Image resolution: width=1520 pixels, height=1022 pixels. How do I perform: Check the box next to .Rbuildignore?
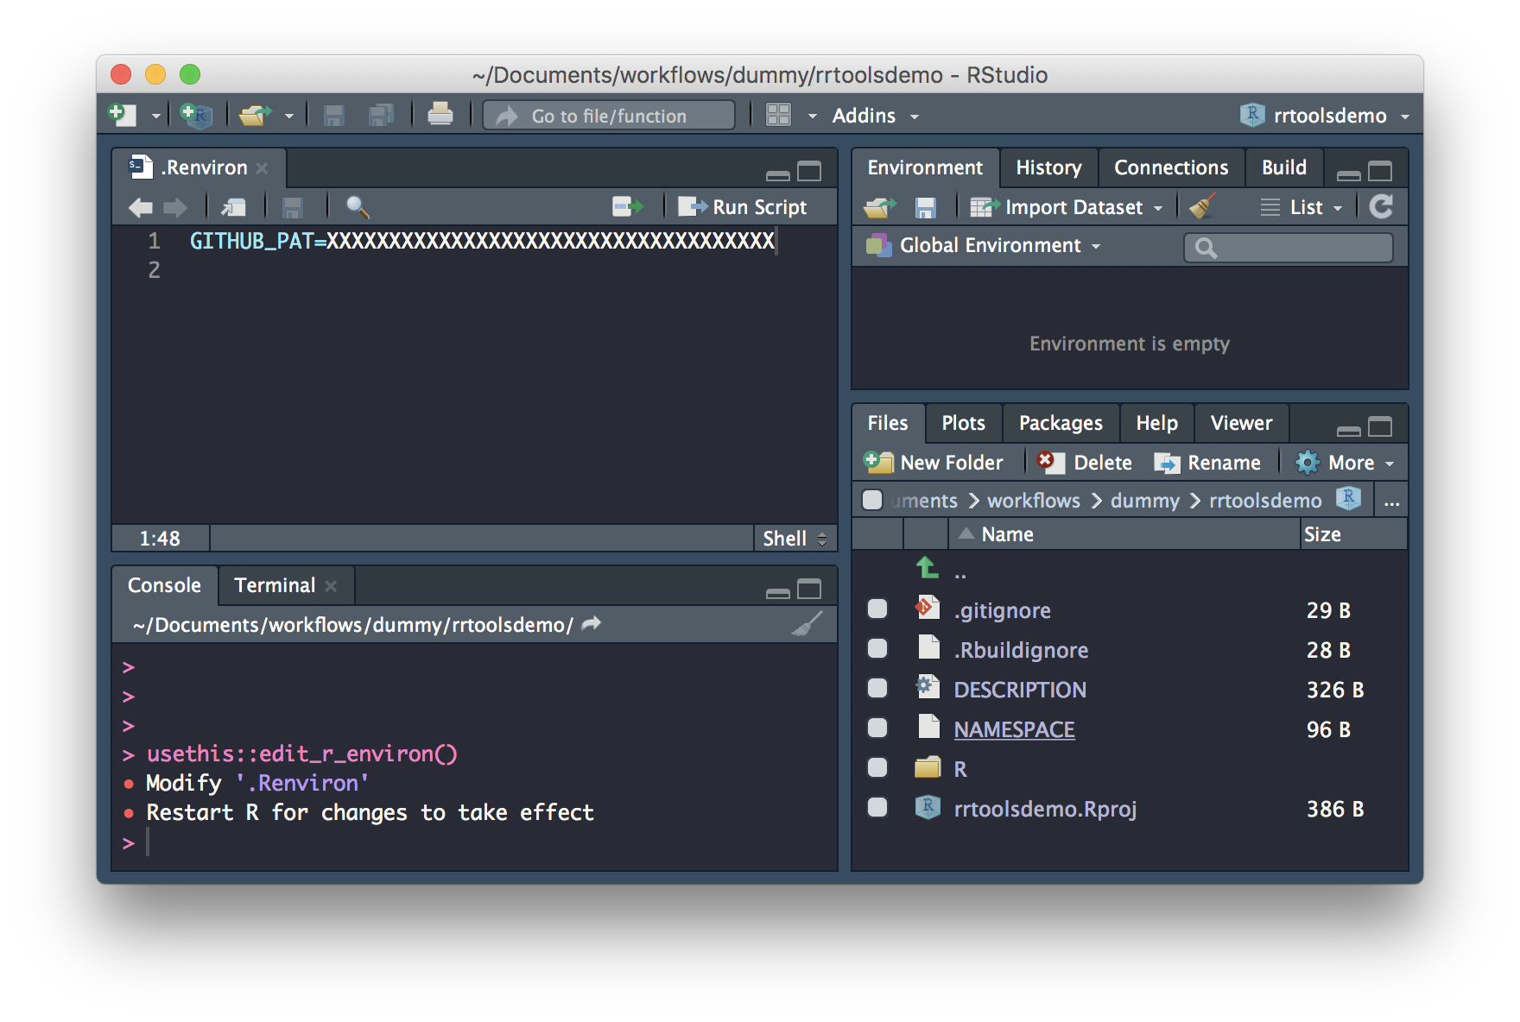click(877, 649)
